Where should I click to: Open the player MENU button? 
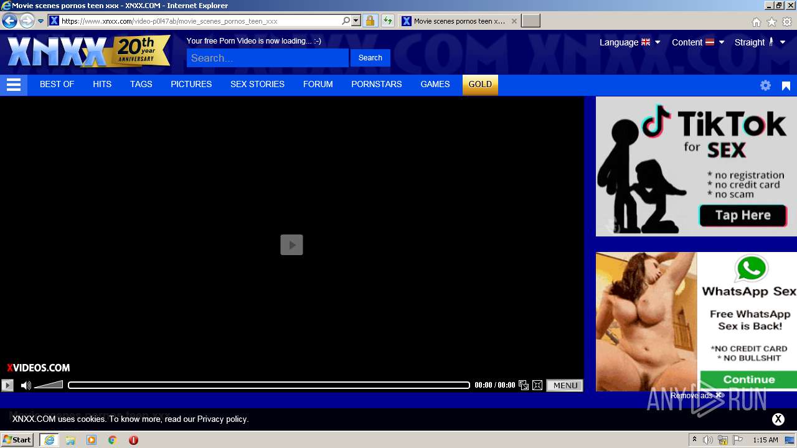tap(565, 385)
